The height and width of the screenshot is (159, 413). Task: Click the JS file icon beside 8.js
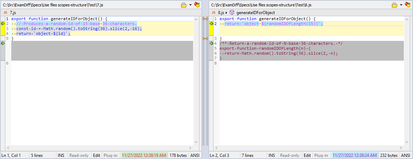click(214, 12)
